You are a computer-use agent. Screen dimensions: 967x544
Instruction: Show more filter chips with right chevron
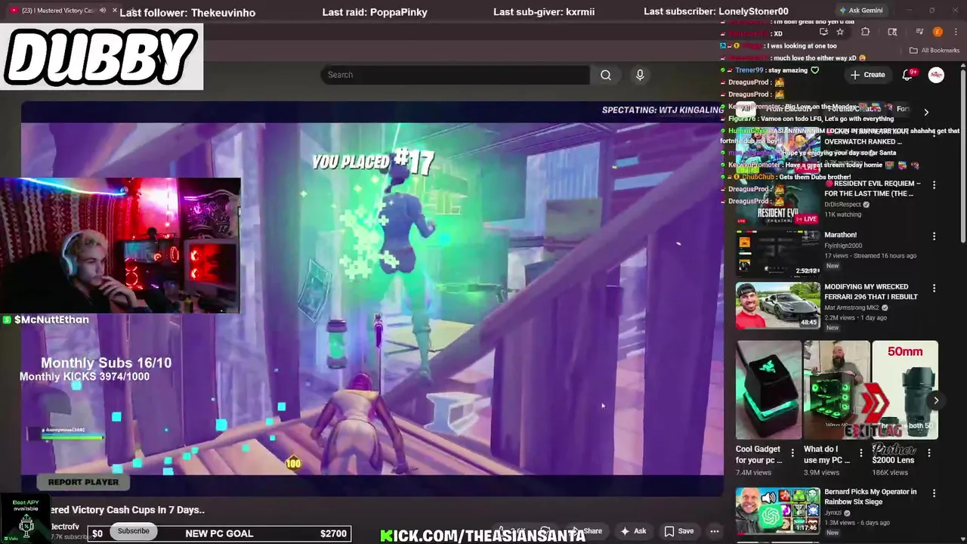[x=926, y=113]
